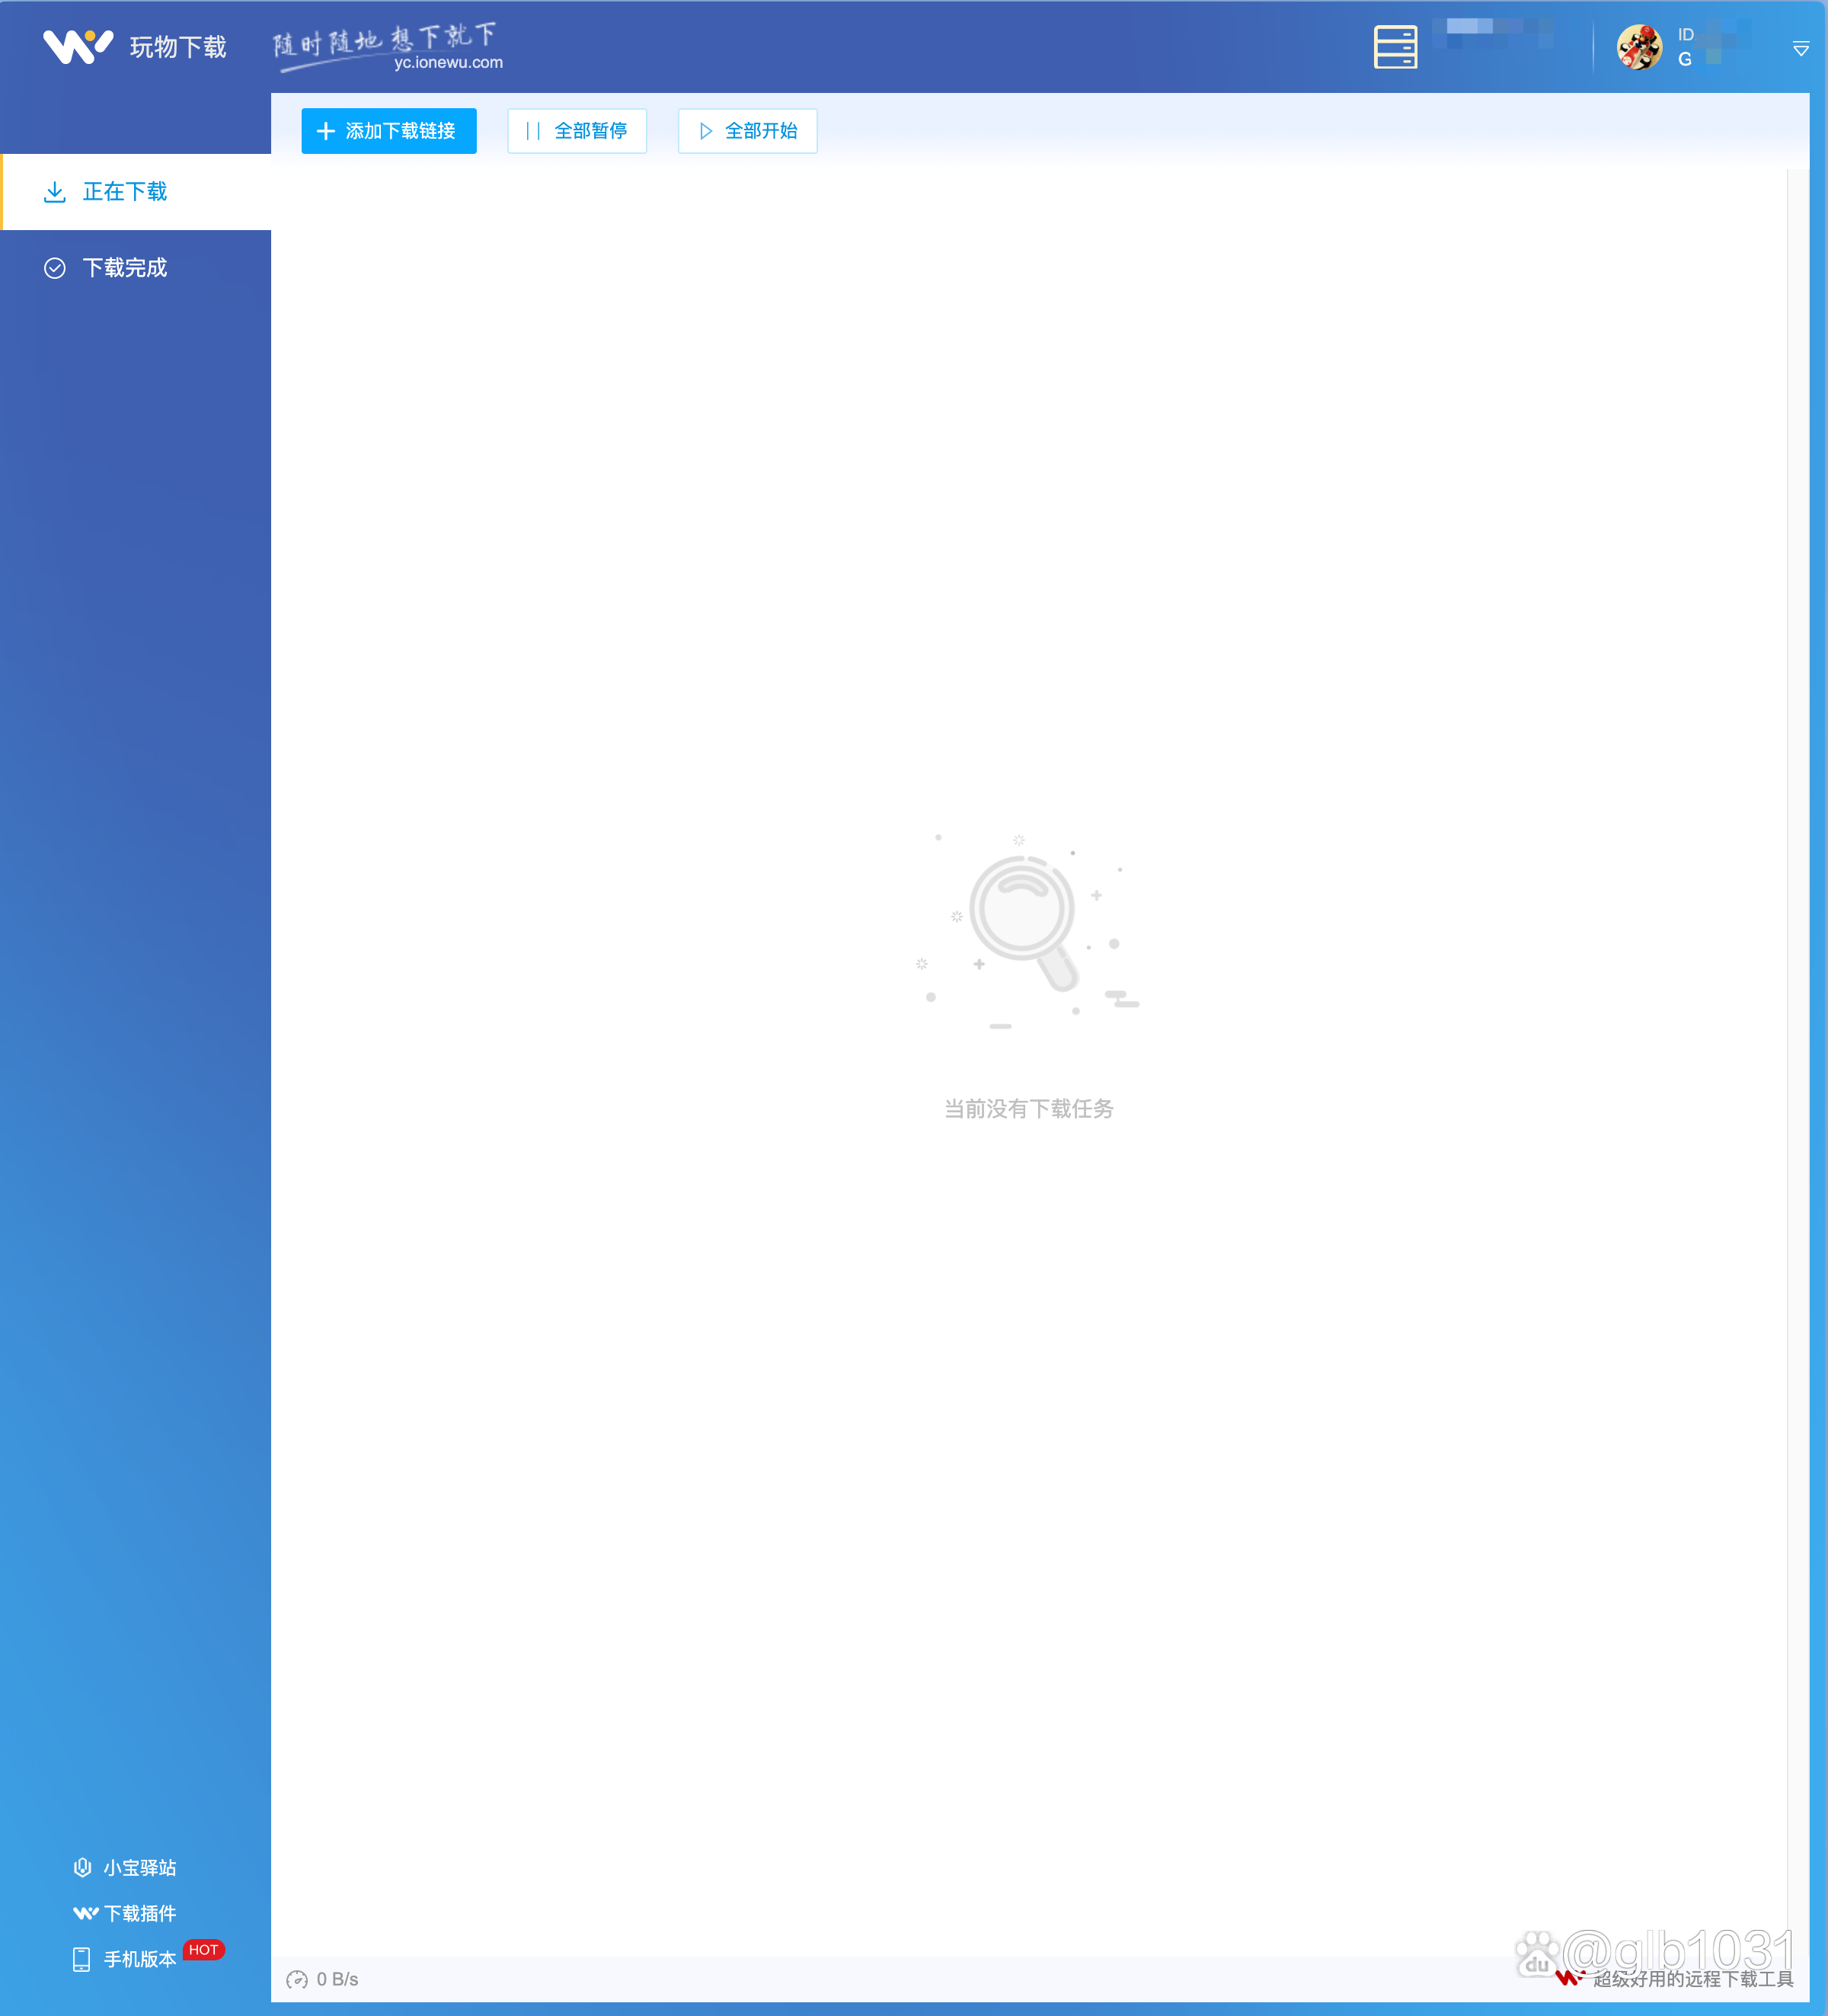Screen dimensions: 1828x2016
Task: Select the 正在下载 tab
Action: click(137, 192)
